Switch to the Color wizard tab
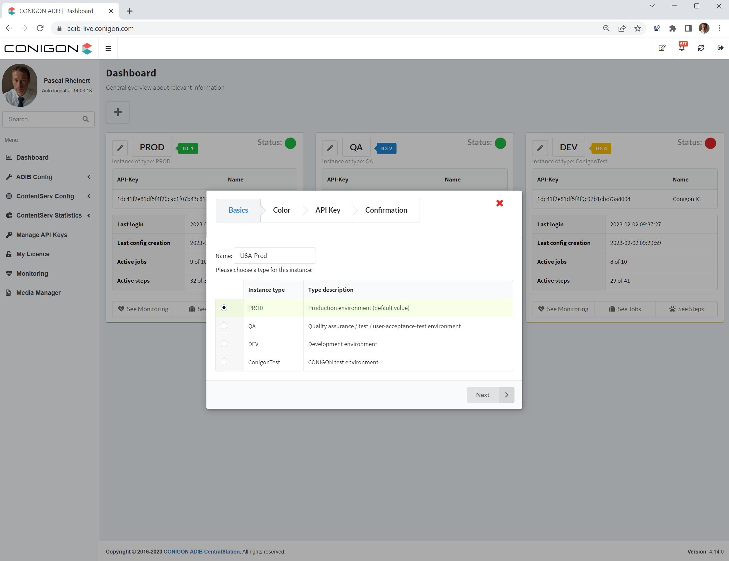This screenshot has height=561, width=729. (281, 210)
